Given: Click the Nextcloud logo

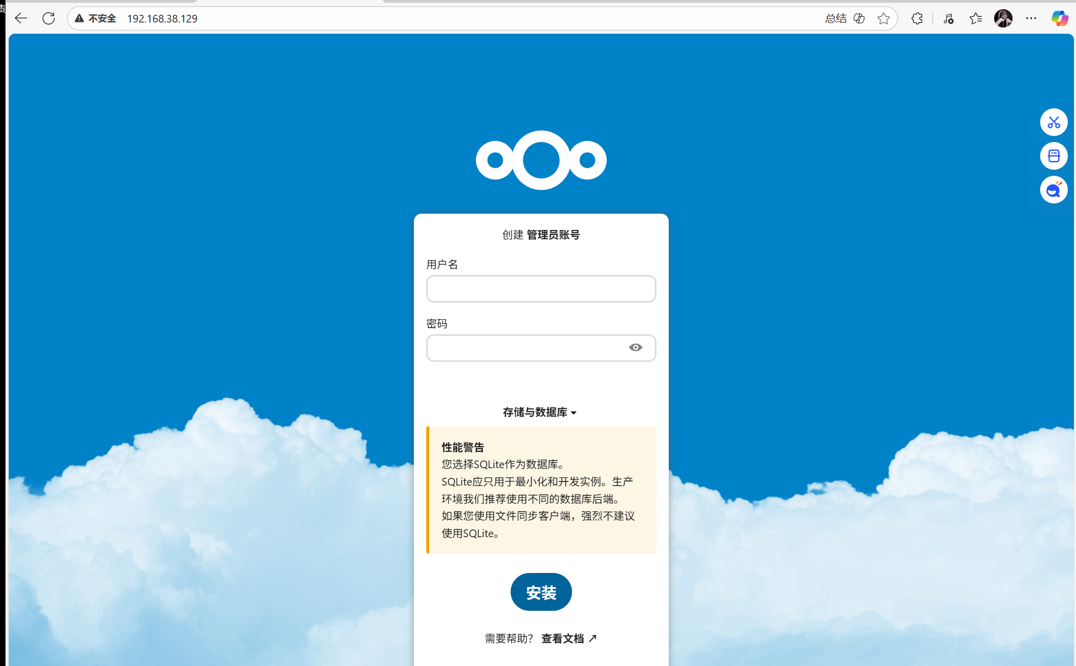Looking at the screenshot, I should [x=541, y=160].
